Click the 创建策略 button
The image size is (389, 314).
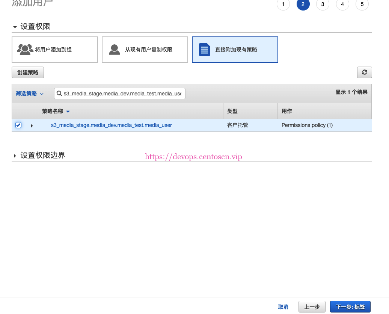28,72
